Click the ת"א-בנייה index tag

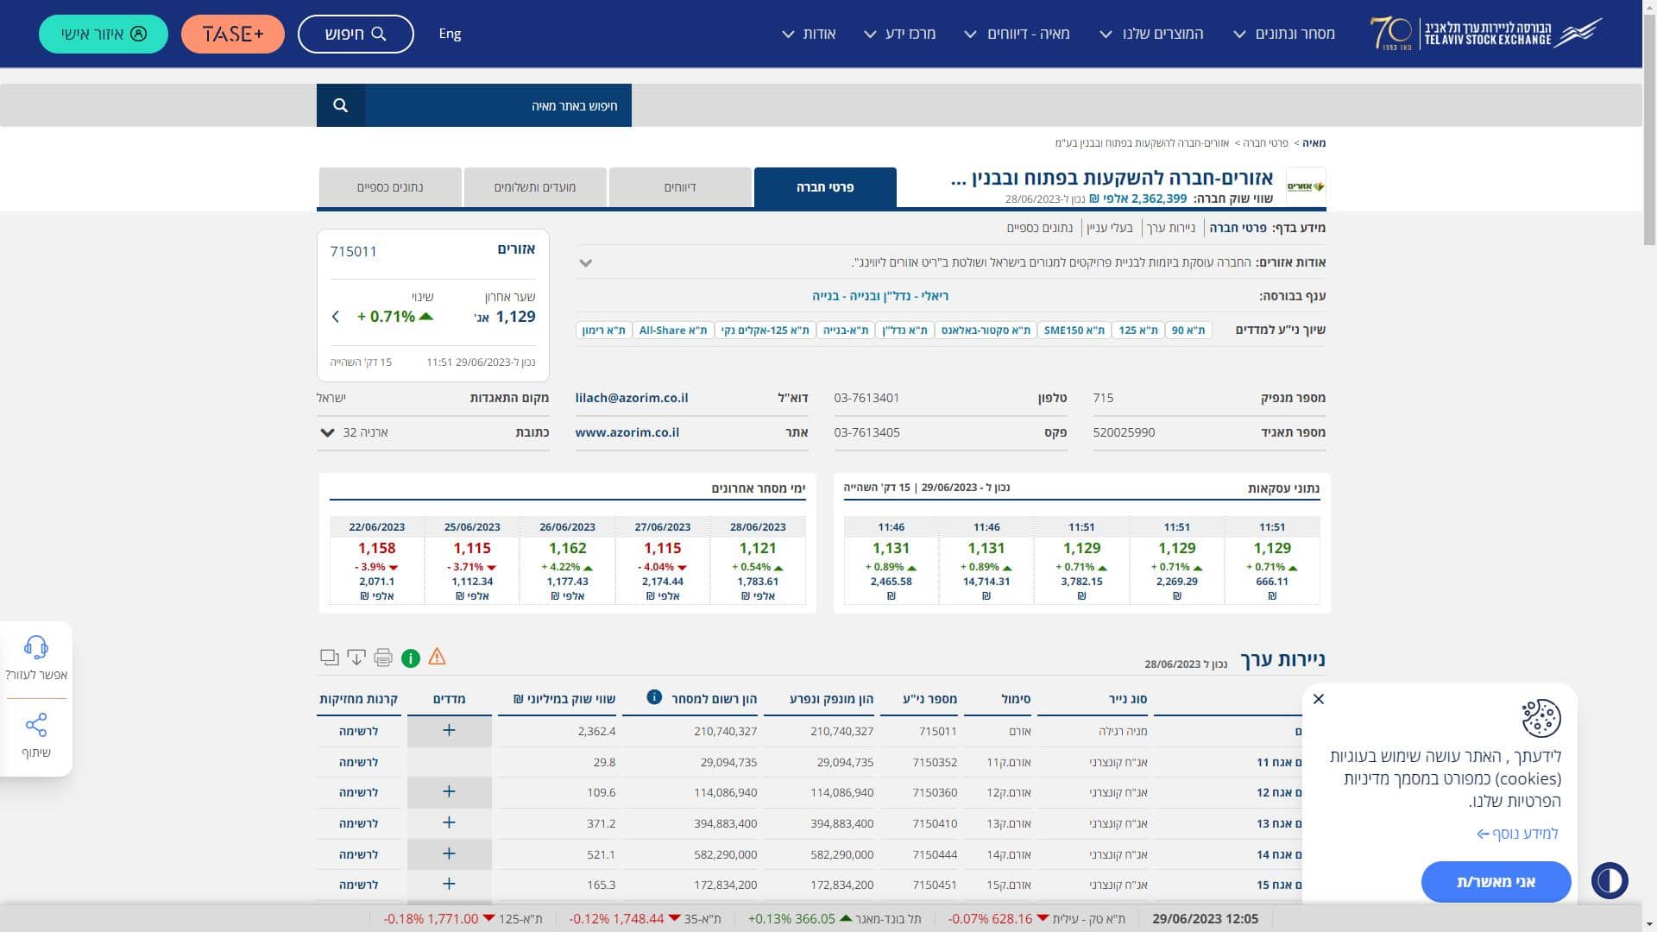pyautogui.click(x=846, y=331)
